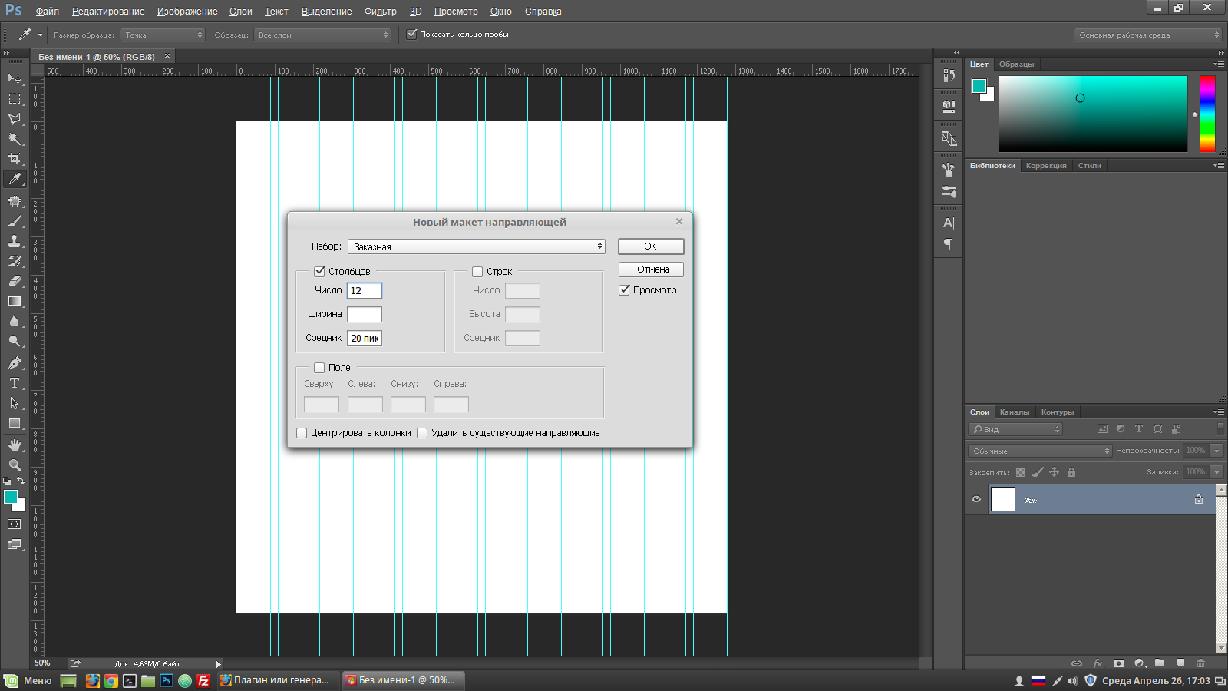Select the Crop tool
This screenshot has height=691, width=1228.
click(15, 159)
